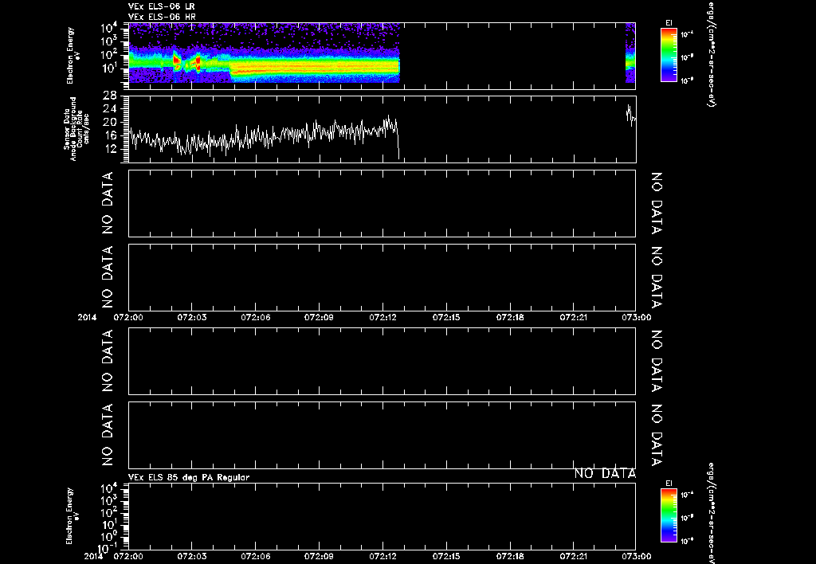Viewport: 816px width, 564px height.
Task: Click the '16' tick on count-rate axis
Action: pyautogui.click(x=110, y=135)
